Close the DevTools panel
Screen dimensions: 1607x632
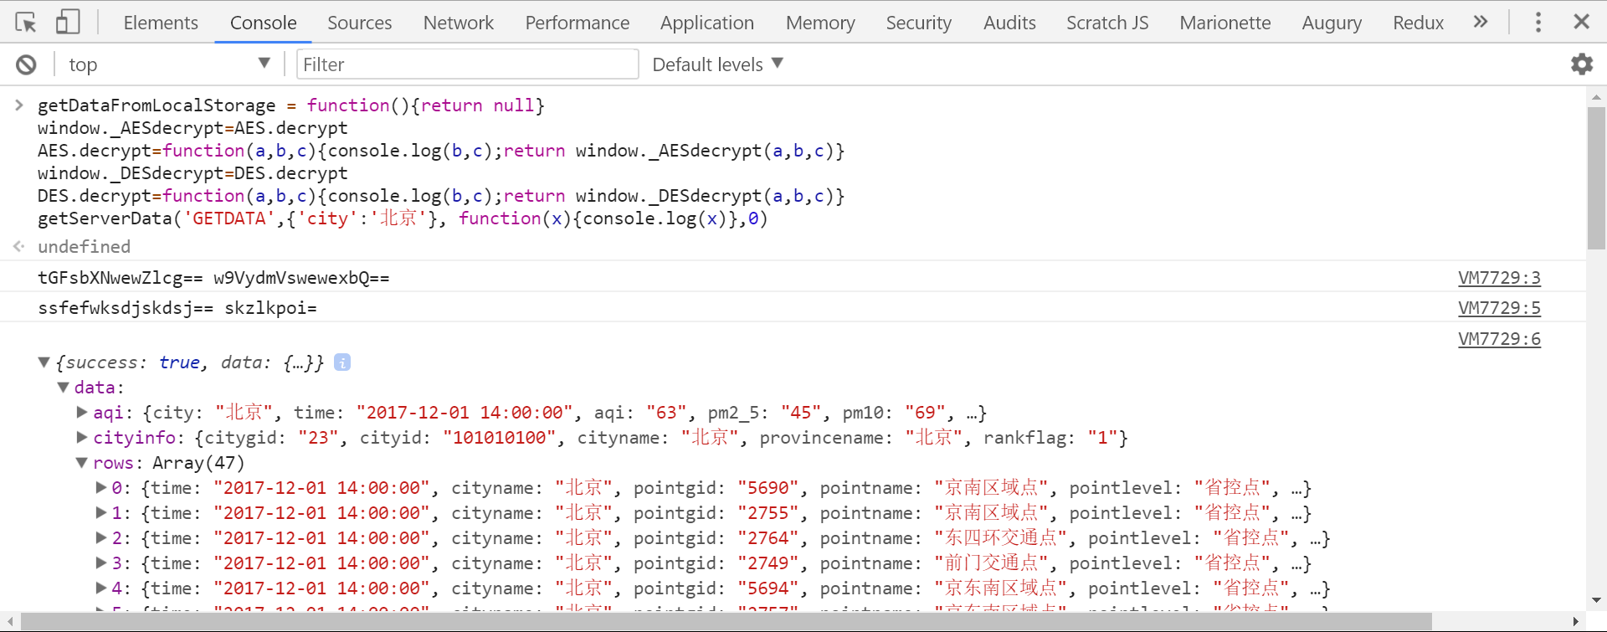(x=1581, y=22)
